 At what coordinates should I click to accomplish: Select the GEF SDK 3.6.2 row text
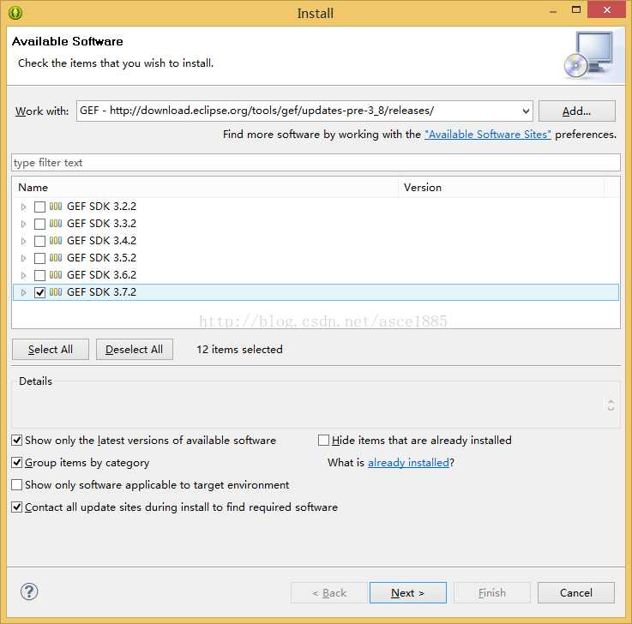coord(101,275)
